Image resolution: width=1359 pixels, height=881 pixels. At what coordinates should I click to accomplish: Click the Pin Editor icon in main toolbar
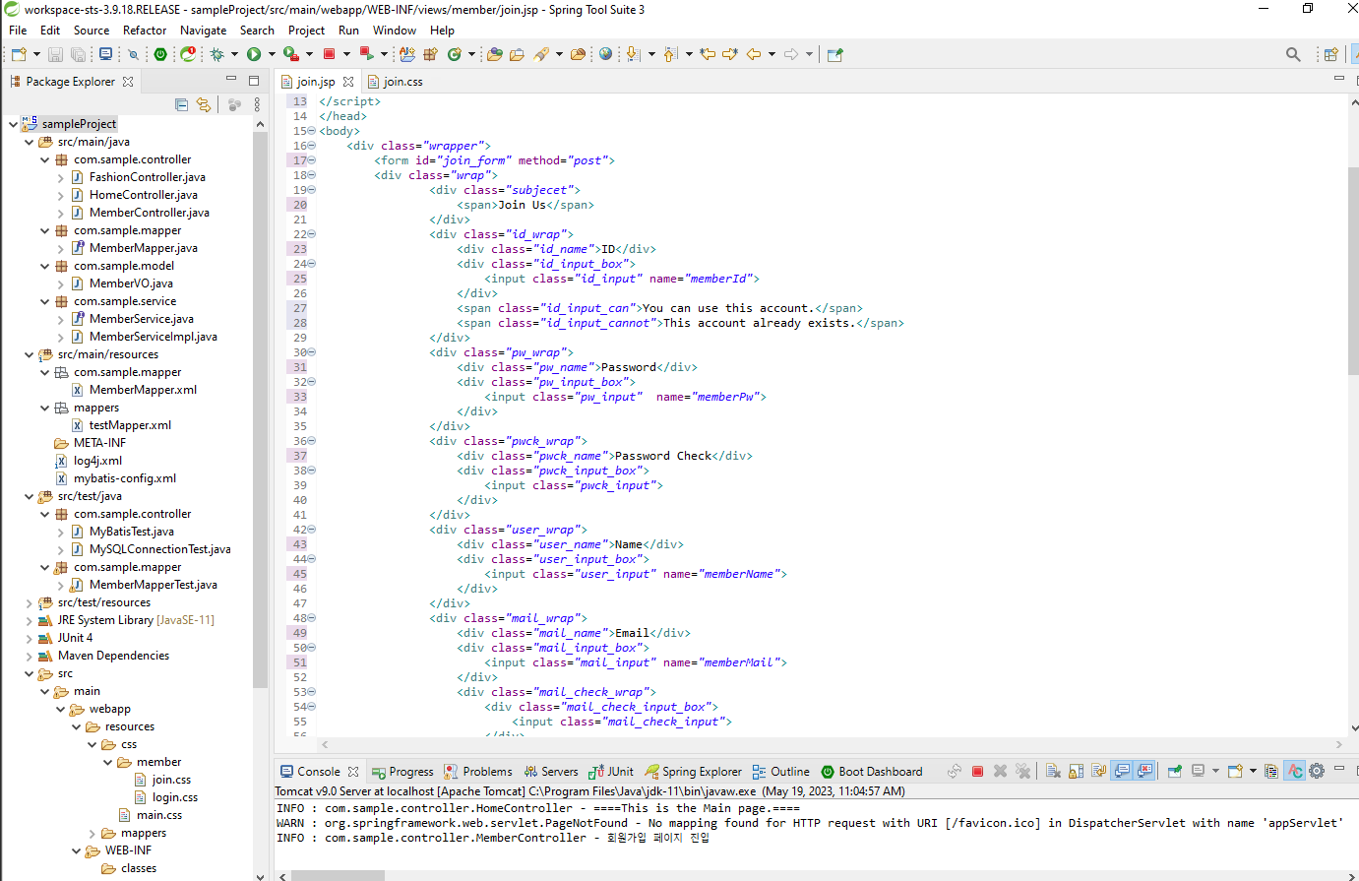coord(835,54)
